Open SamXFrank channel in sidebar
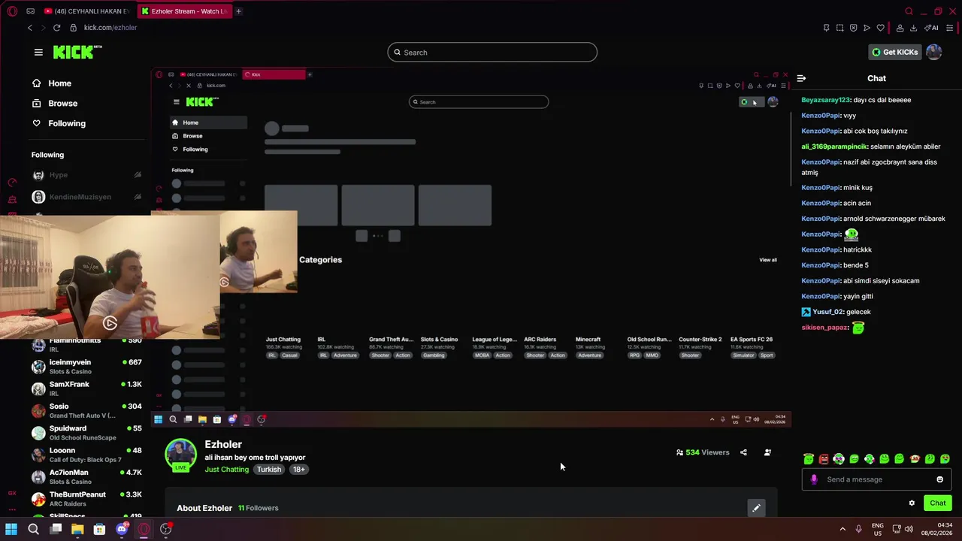The width and height of the screenshot is (962, 541). pyautogui.click(x=86, y=388)
